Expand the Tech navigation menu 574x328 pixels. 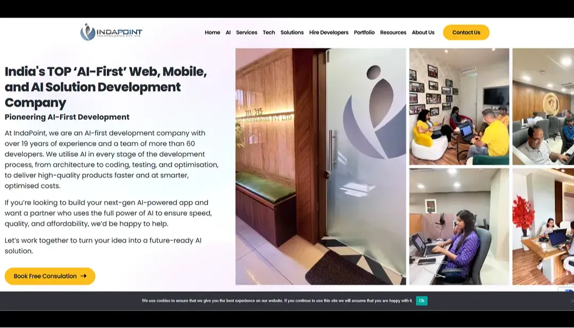tap(269, 32)
